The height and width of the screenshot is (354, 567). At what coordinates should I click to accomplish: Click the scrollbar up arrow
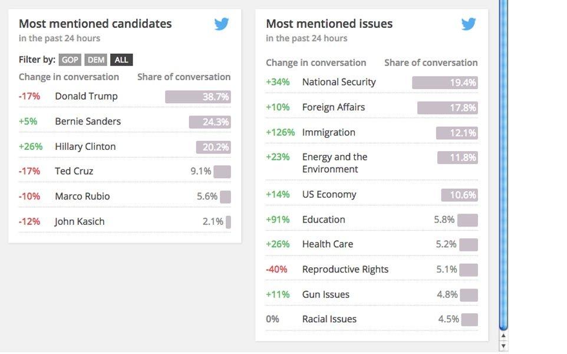(503, 336)
